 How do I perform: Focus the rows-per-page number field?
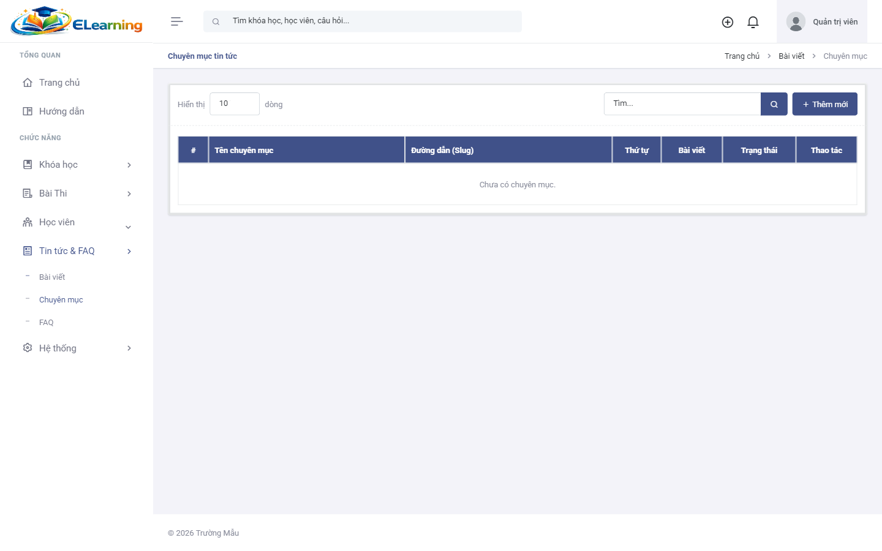click(x=235, y=104)
